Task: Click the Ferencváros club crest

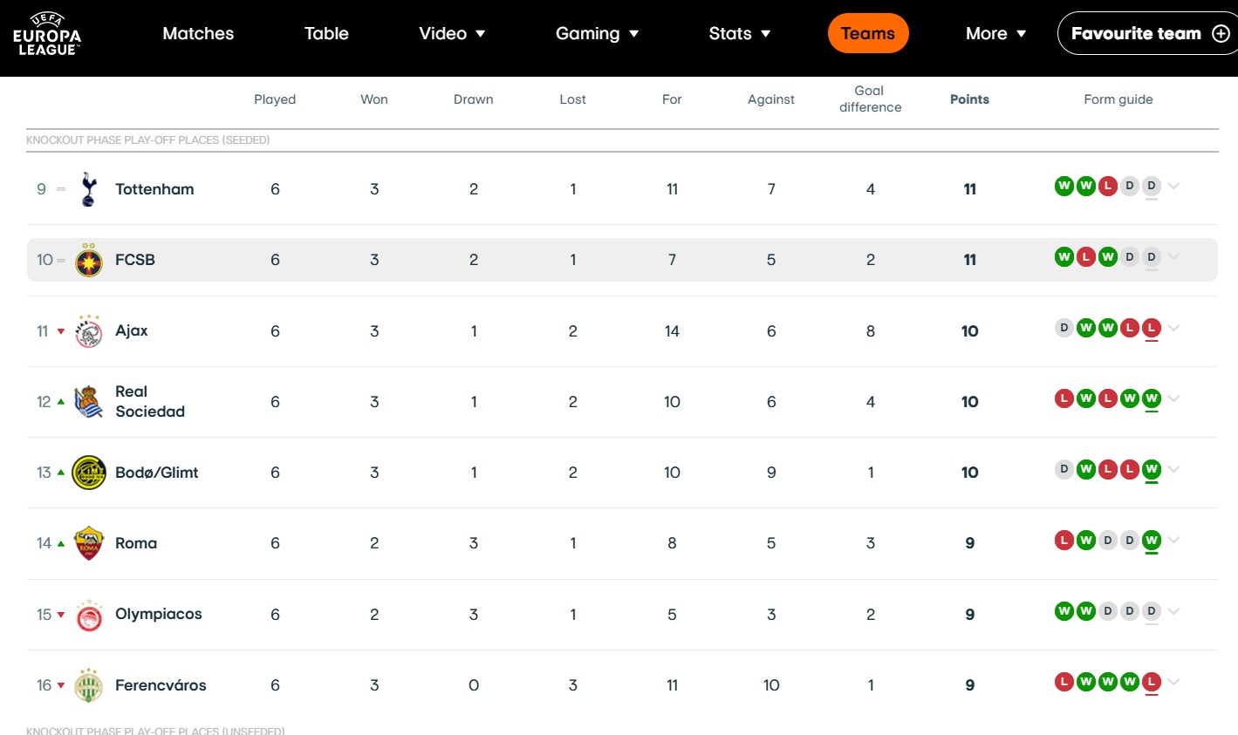Action: point(88,685)
